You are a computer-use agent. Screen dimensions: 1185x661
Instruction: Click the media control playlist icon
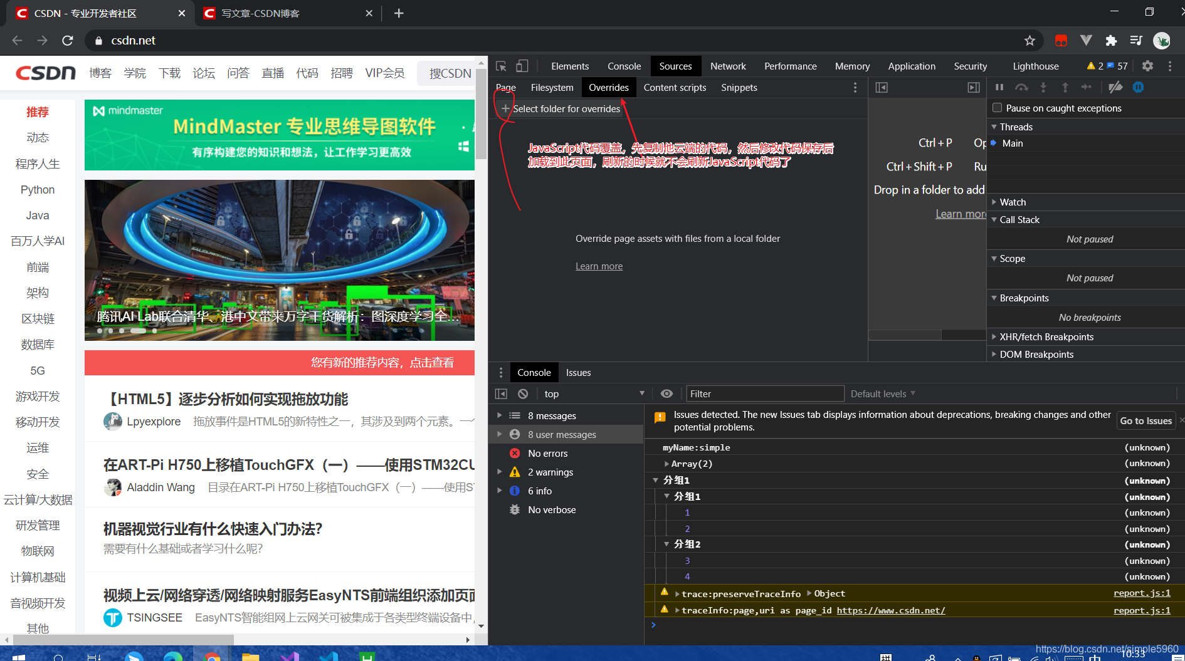(x=1136, y=40)
